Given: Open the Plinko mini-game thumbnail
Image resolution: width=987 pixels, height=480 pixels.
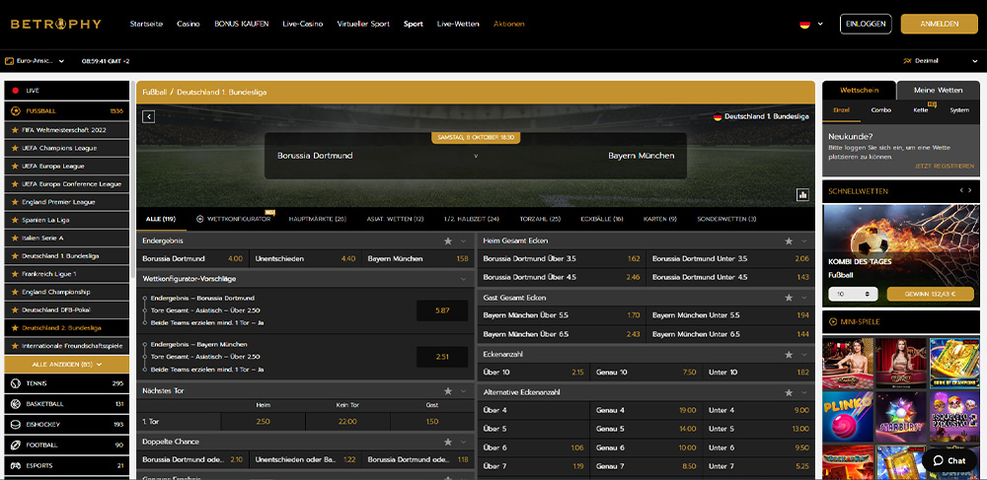Looking at the screenshot, I should (x=848, y=417).
